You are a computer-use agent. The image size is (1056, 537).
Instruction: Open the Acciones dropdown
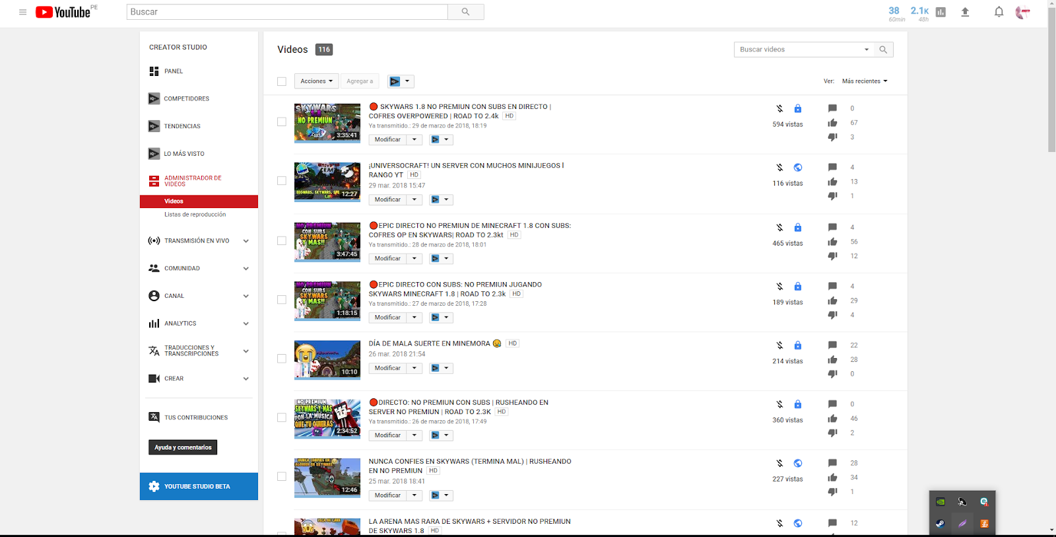pyautogui.click(x=317, y=81)
